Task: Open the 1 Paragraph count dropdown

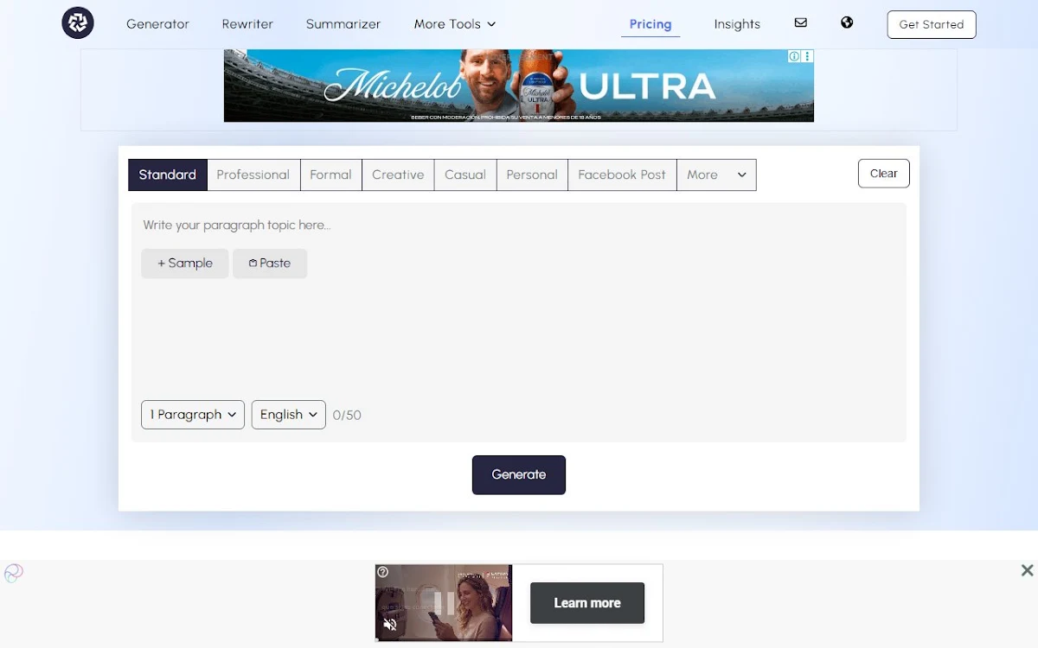Action: (x=193, y=415)
